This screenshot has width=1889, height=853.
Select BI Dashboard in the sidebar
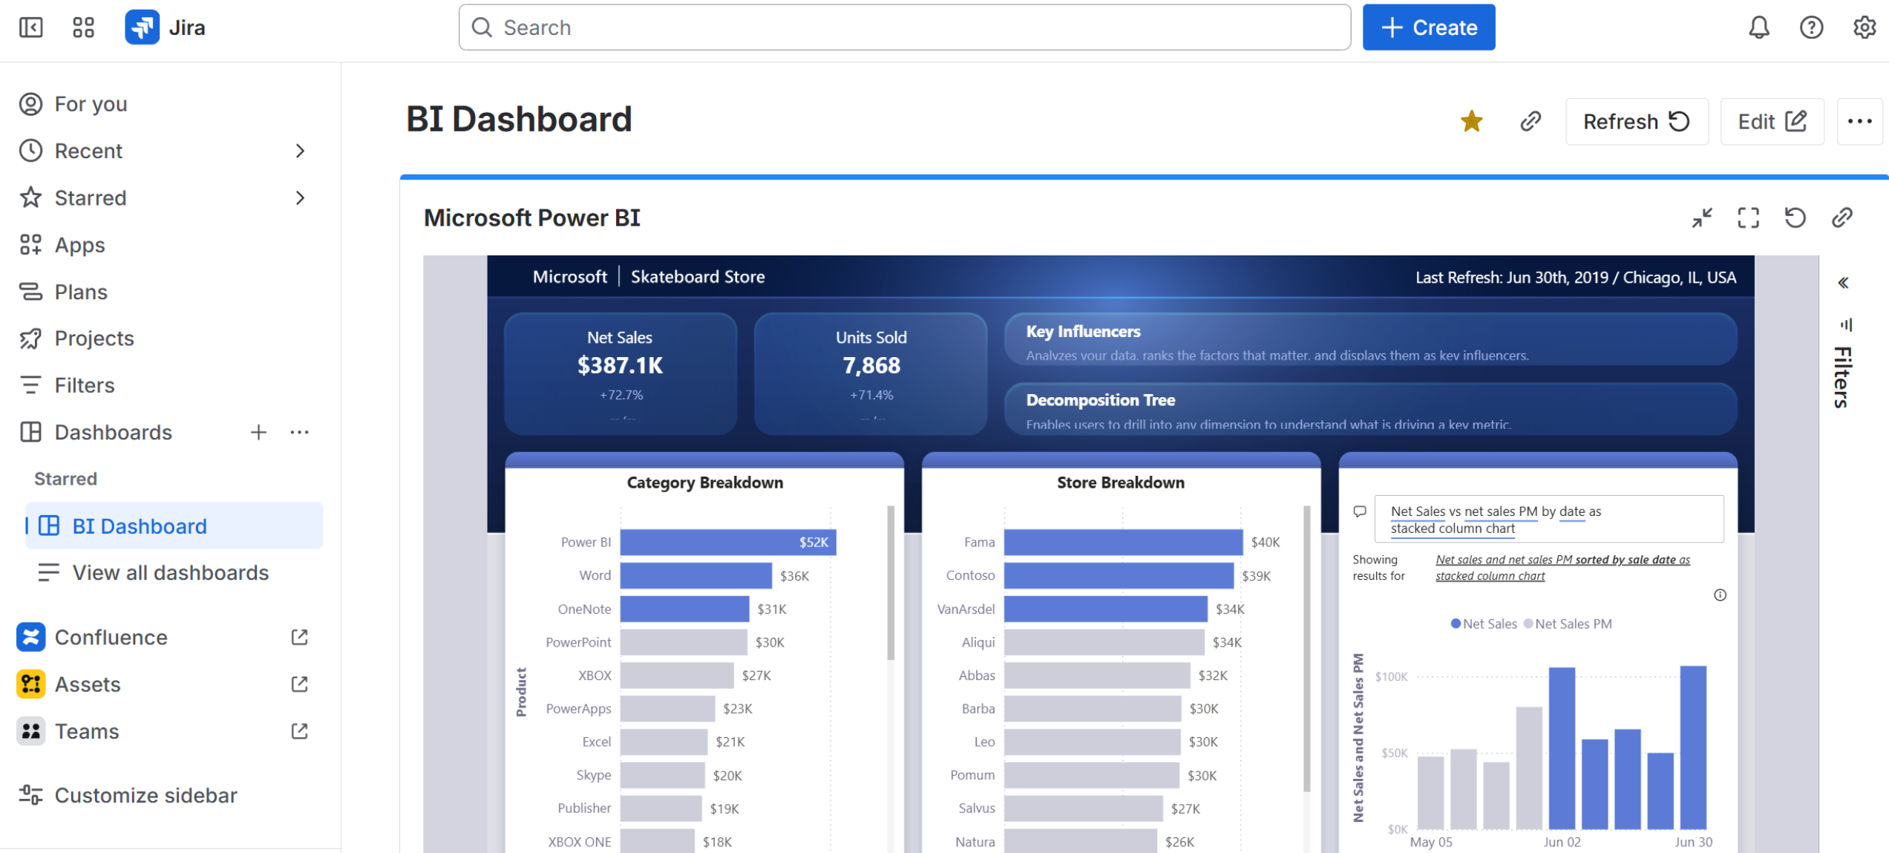click(140, 526)
